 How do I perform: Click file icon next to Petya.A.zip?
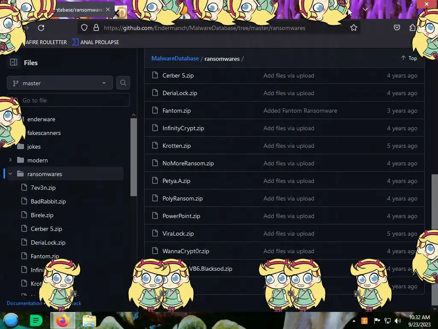(x=155, y=181)
